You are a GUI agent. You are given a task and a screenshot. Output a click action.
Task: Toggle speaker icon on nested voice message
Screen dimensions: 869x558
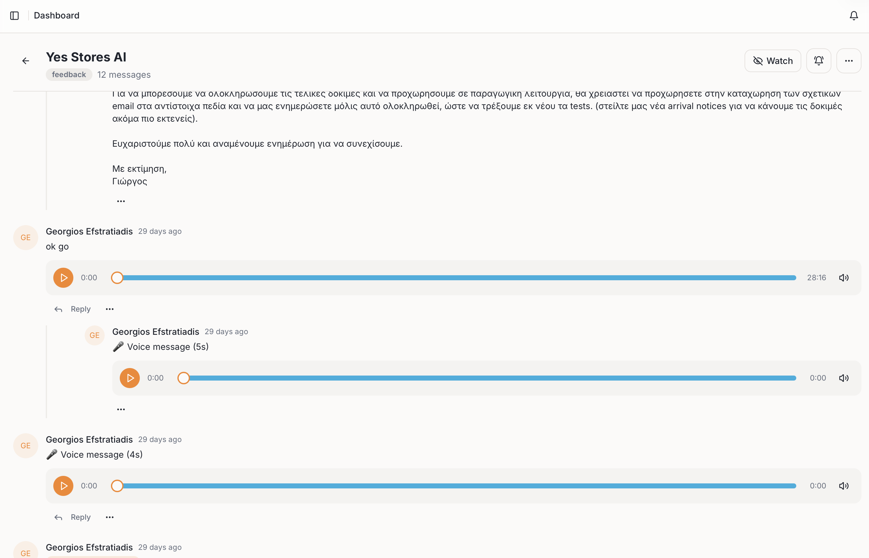(x=844, y=377)
